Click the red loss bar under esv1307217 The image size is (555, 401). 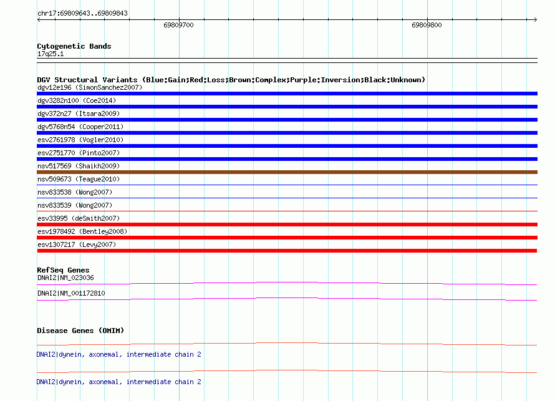point(287,251)
